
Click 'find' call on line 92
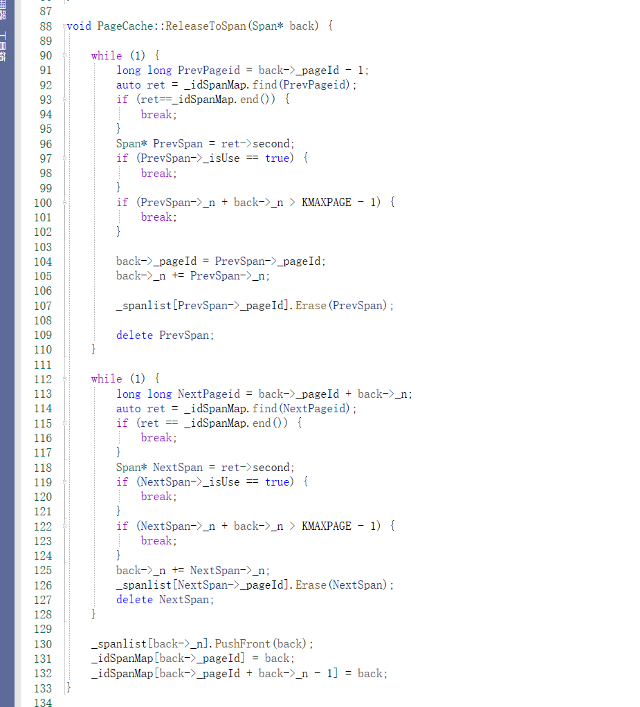point(265,85)
